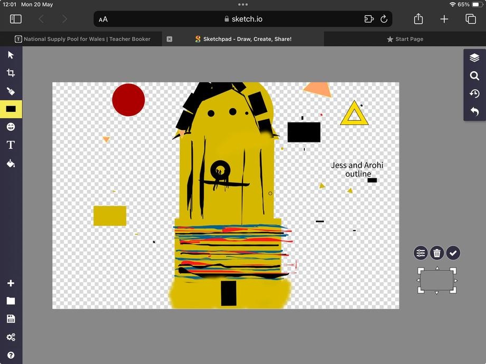
Task: Open shape adjustment sliders button
Action: 420,253
